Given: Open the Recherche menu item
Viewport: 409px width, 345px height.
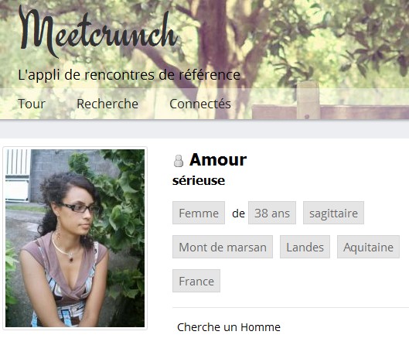Looking at the screenshot, I should click(107, 104).
